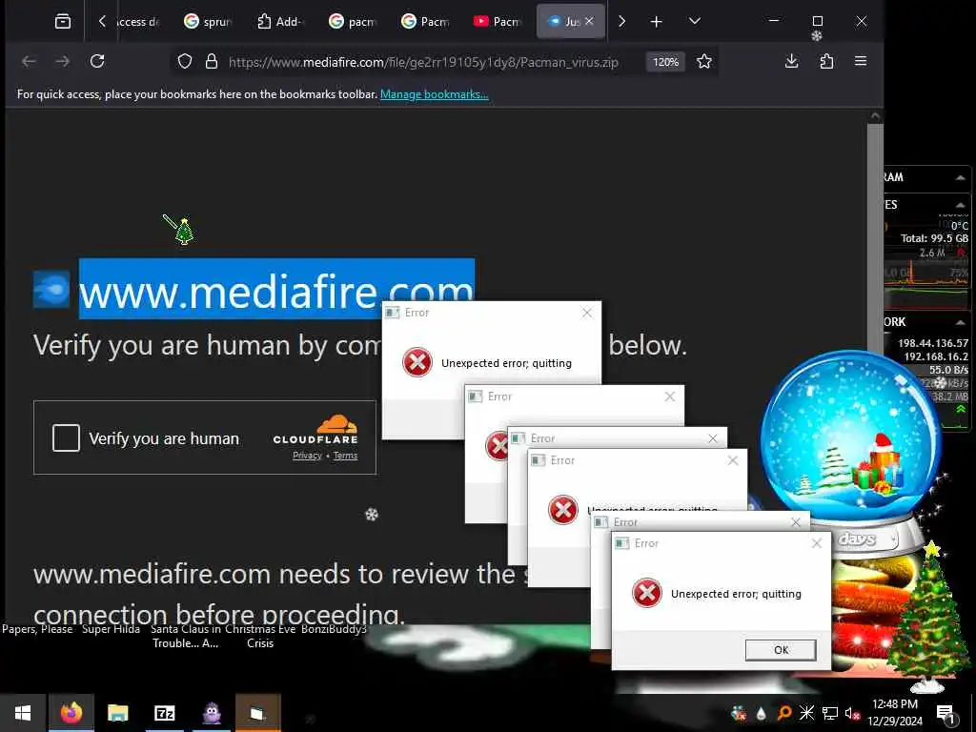The width and height of the screenshot is (976, 732).
Task: Click the green network upload arrows indicator
Action: point(961,409)
